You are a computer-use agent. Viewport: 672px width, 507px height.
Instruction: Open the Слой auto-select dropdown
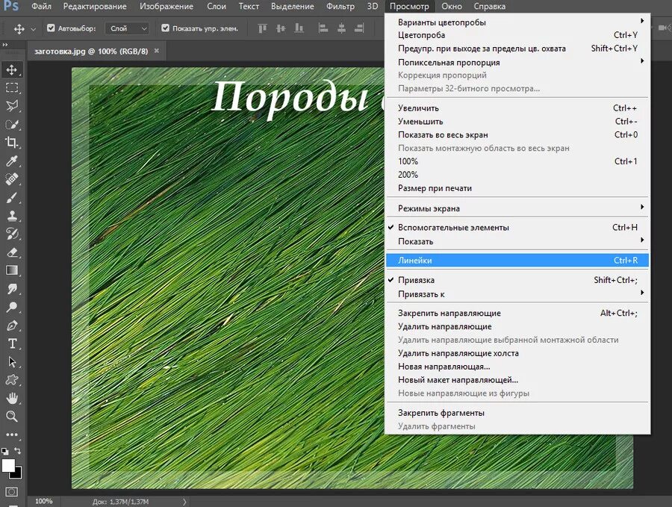[125, 28]
